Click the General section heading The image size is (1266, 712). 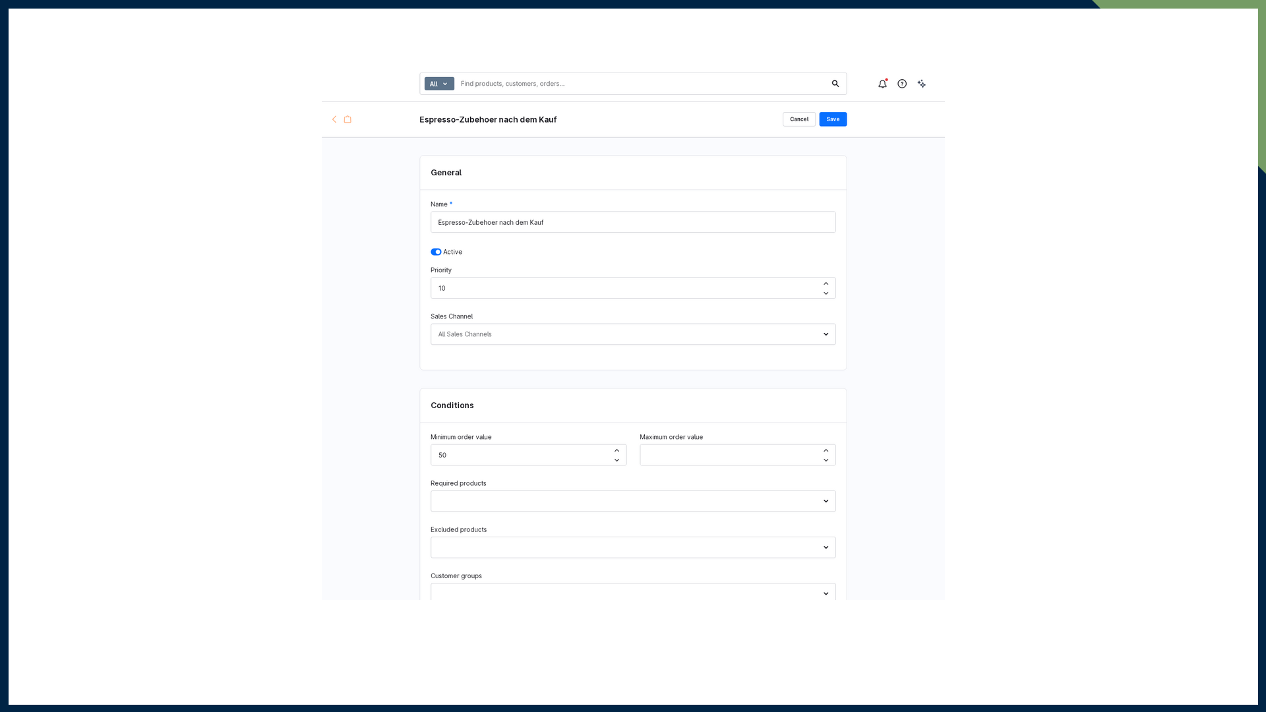click(446, 173)
